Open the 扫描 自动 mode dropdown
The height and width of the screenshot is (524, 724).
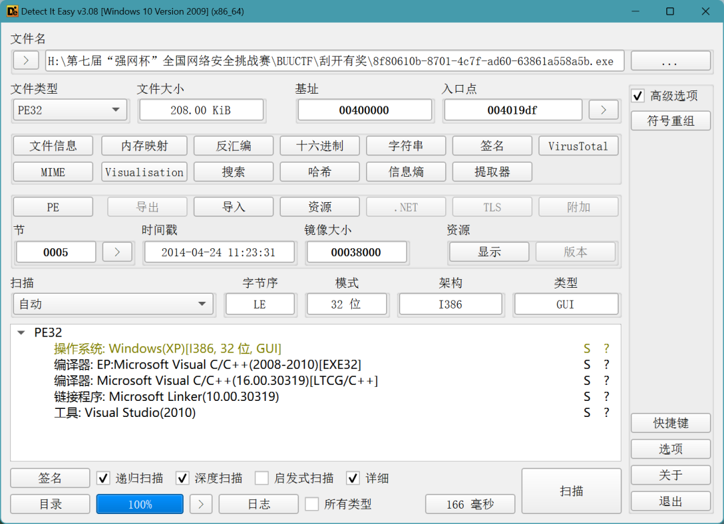tap(113, 304)
